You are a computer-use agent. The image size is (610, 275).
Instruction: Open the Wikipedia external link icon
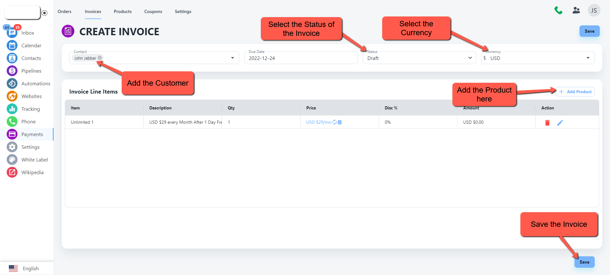(x=12, y=172)
